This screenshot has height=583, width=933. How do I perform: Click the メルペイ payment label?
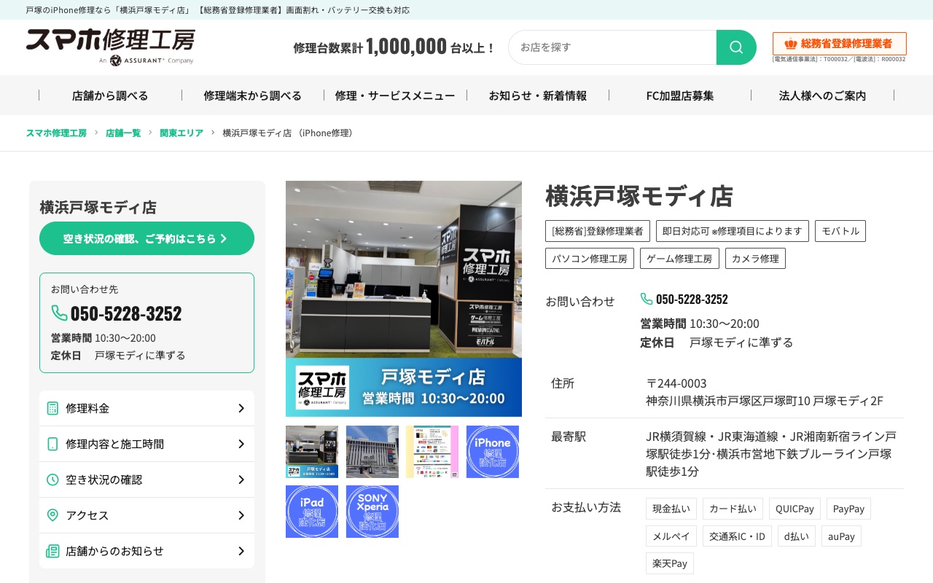(671, 536)
